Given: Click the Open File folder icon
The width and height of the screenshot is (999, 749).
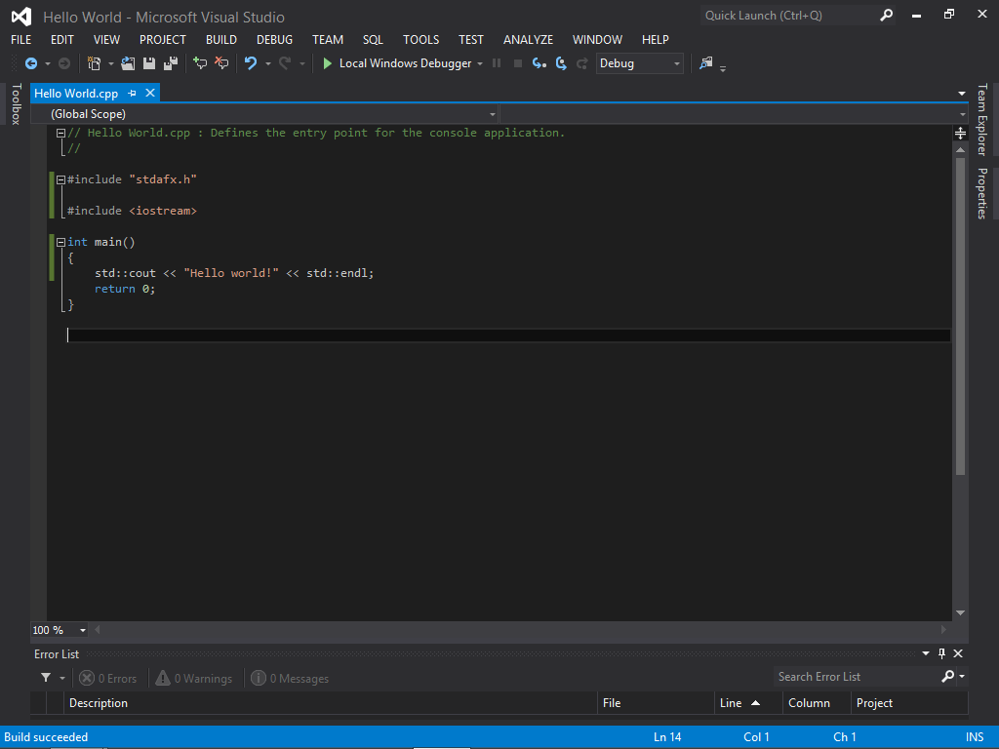Looking at the screenshot, I should [128, 63].
